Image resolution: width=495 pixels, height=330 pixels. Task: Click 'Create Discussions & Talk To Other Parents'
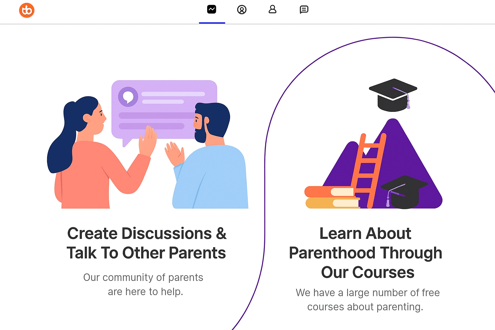[147, 243]
